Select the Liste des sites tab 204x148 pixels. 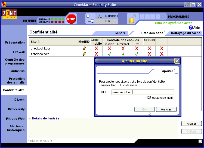152,33
